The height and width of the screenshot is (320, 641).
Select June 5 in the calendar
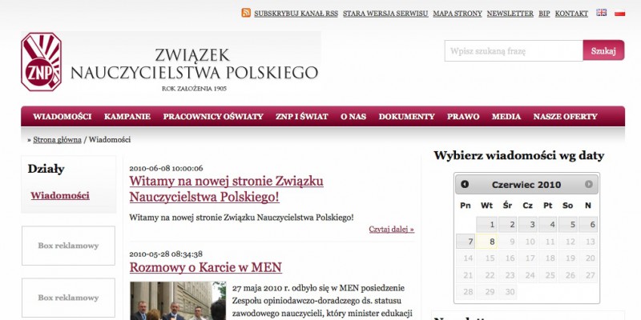click(x=568, y=224)
